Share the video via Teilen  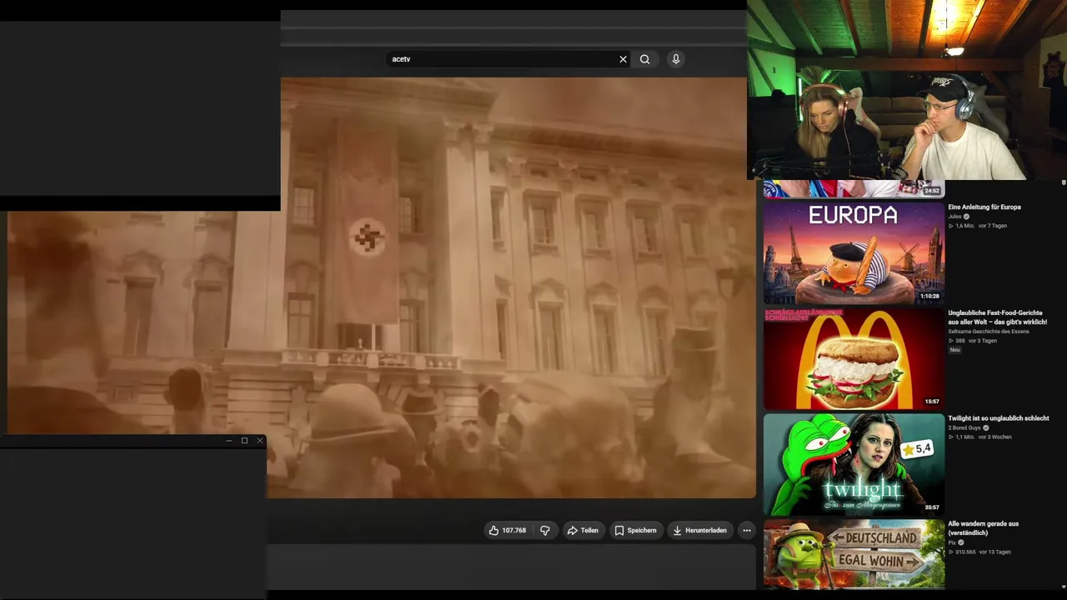(583, 530)
